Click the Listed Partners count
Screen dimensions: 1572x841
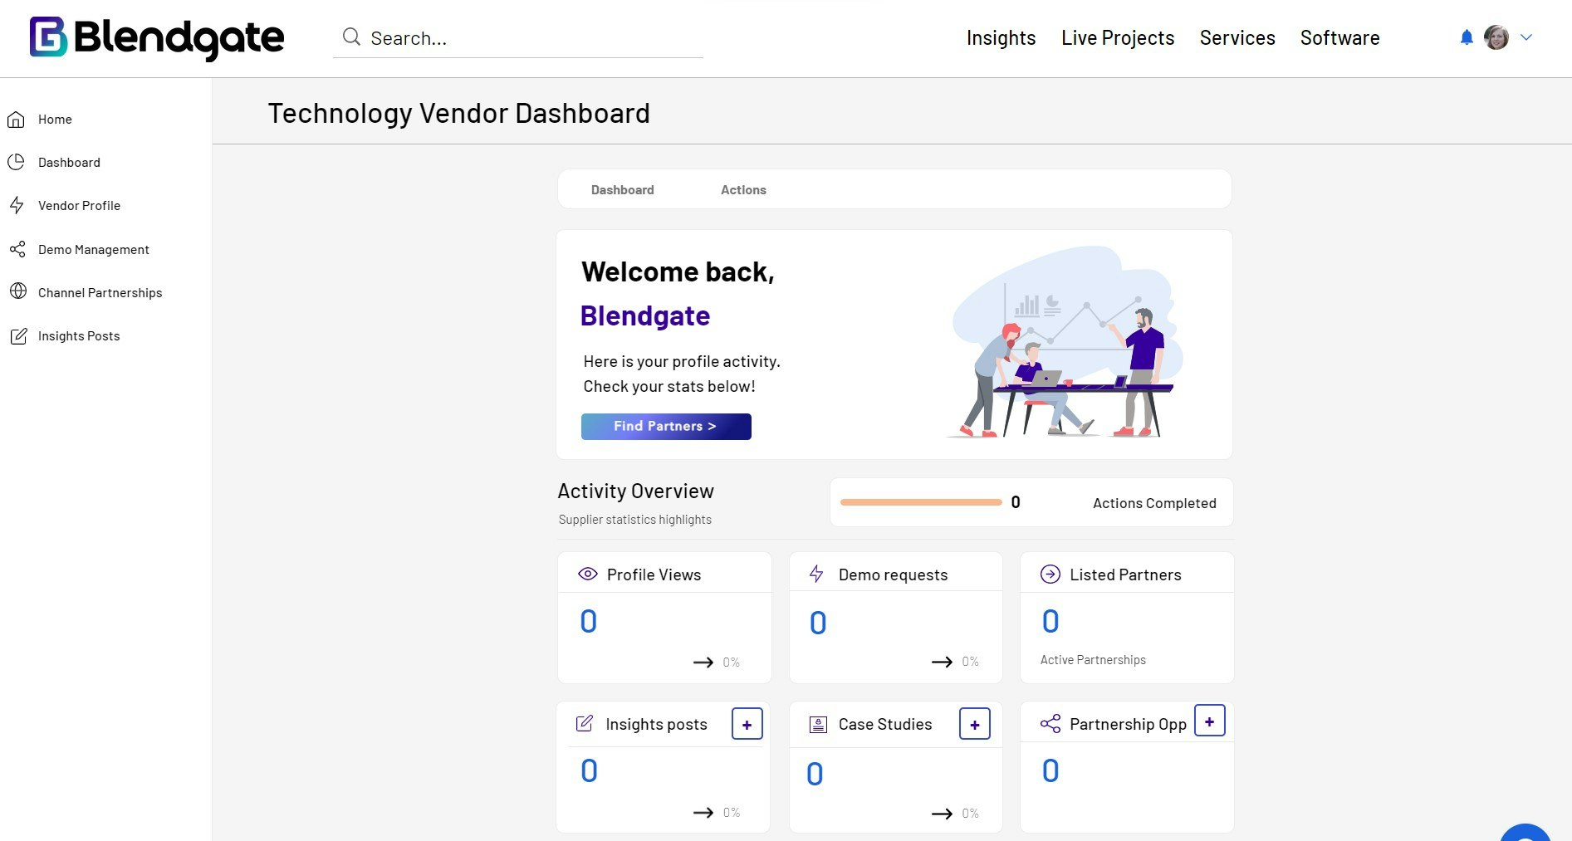point(1050,621)
